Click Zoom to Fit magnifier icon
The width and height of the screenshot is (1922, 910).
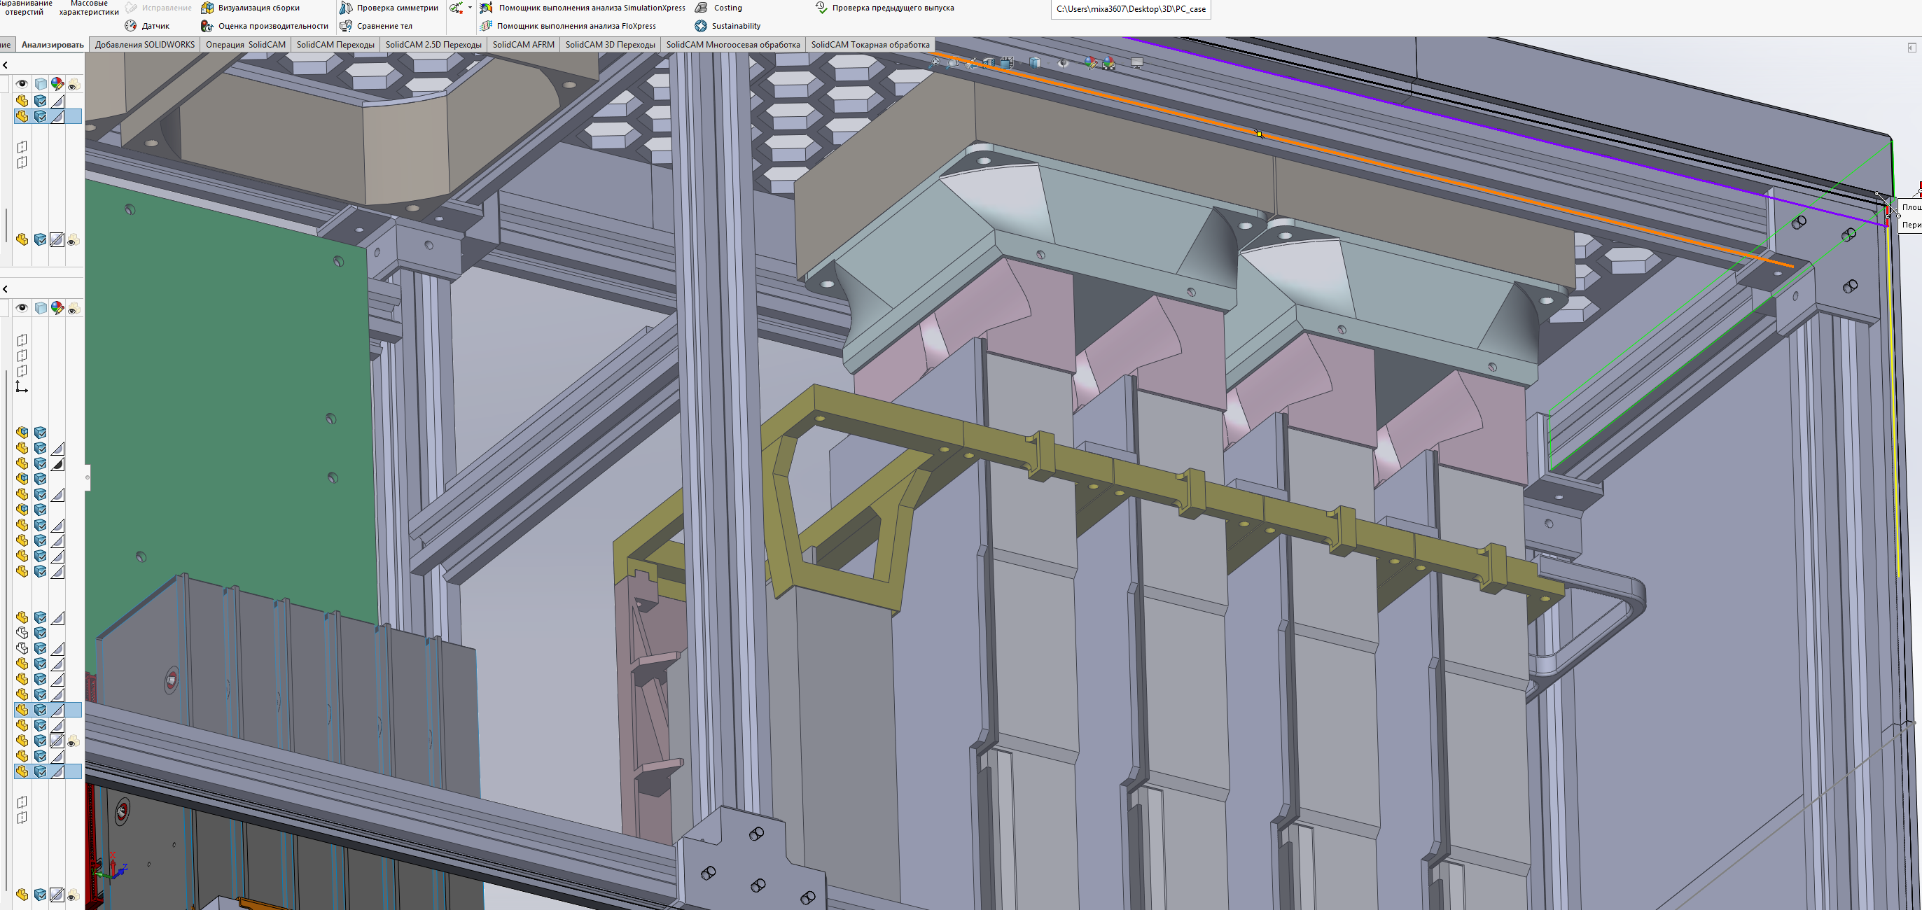935,64
